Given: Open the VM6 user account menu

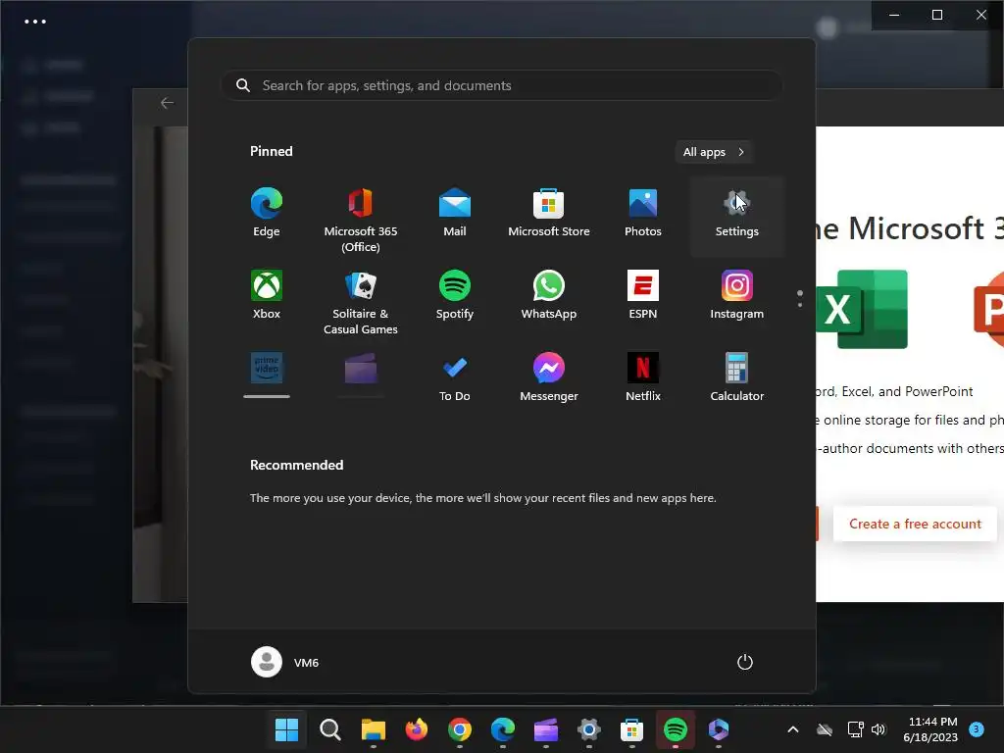Looking at the screenshot, I should [285, 662].
